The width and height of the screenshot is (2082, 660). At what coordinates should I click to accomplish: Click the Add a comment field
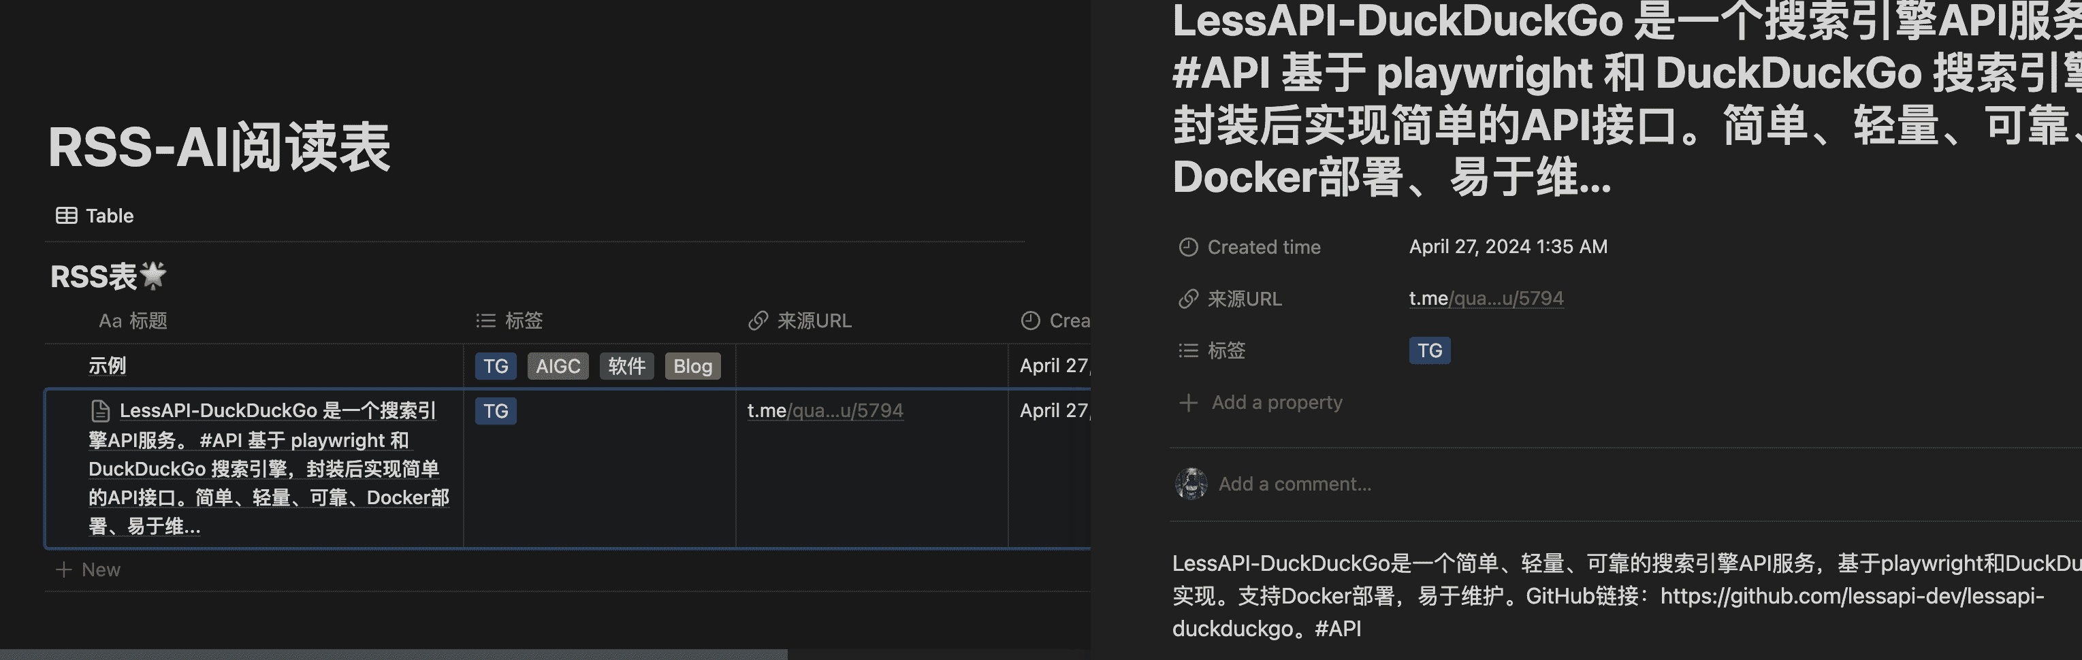1294,484
